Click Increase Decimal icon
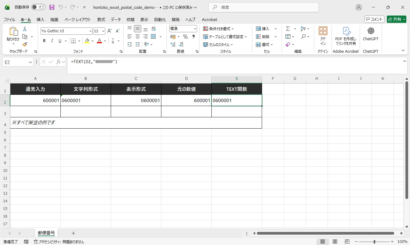The image size is (410, 245). (x=173, y=44)
